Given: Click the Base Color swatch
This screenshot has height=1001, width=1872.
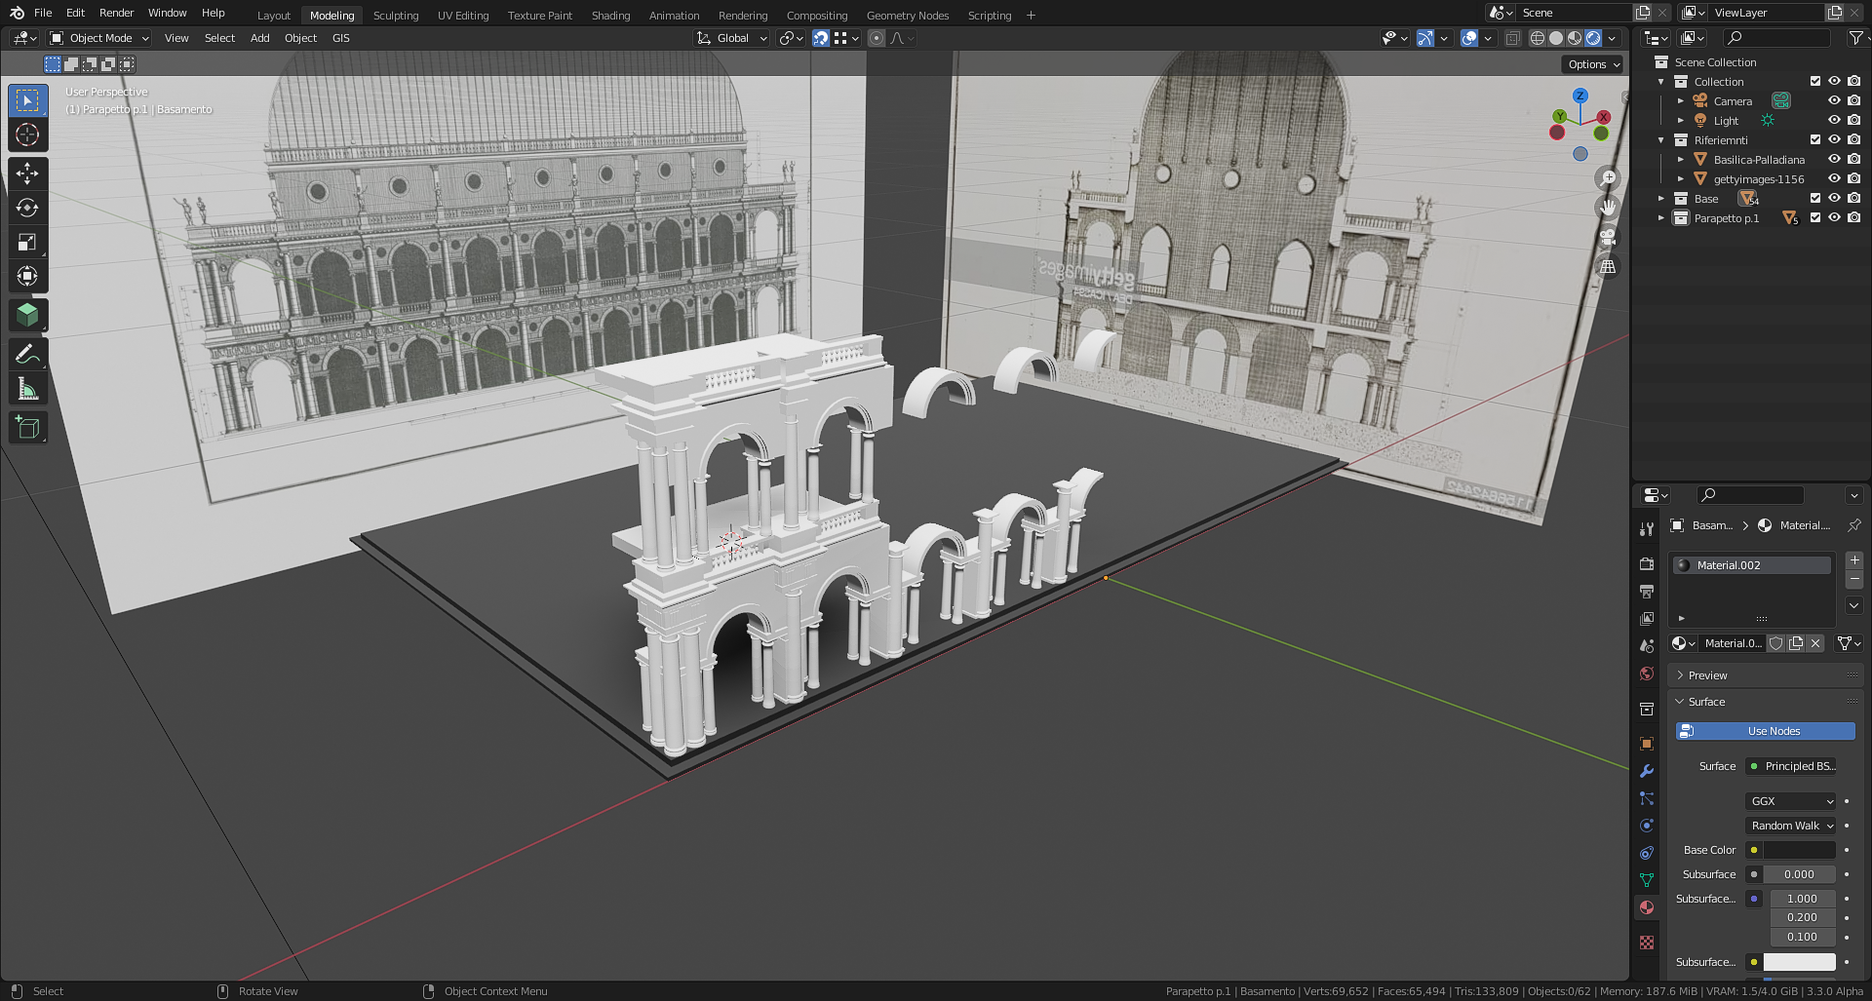Looking at the screenshot, I should [1800, 850].
